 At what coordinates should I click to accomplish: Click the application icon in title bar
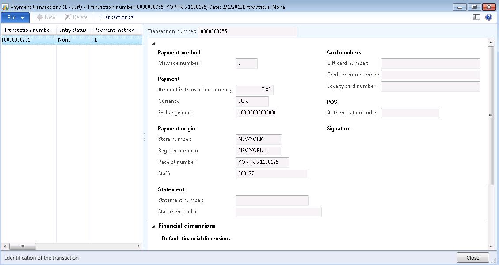[5, 7]
